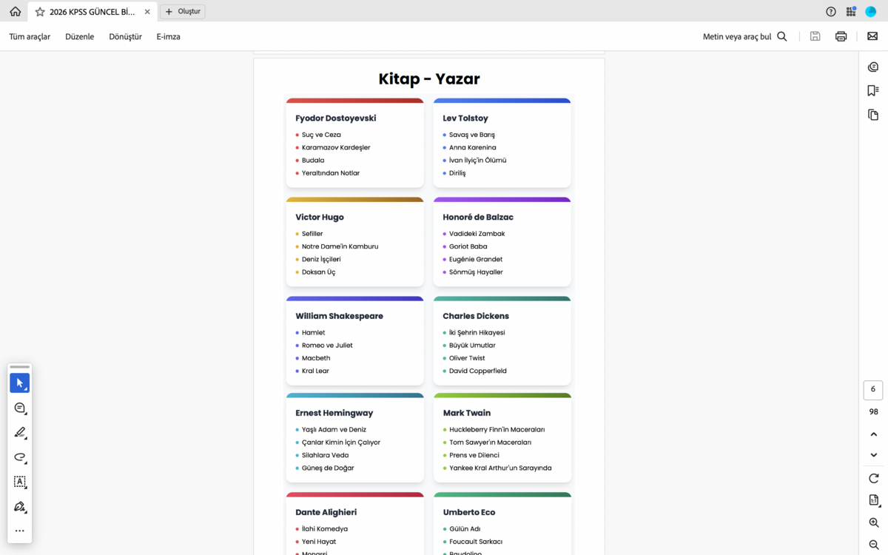Go to the Home screen icon
The image size is (888, 555).
(x=15, y=12)
